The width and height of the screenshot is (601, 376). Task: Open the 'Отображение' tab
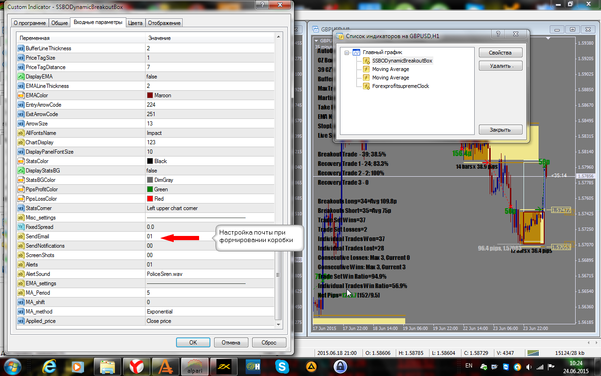click(163, 23)
